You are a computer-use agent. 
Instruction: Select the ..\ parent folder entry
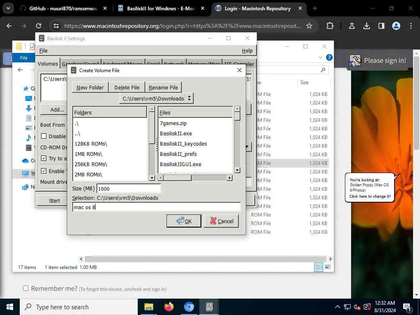click(78, 133)
